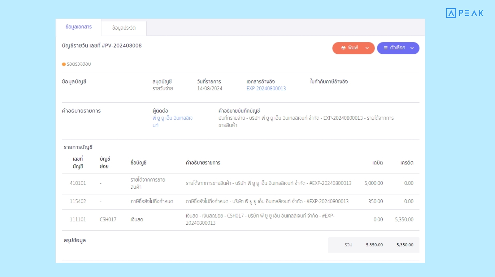Click the รายการบัญชี section heading
Screen dimensions: 495x277
pyautogui.click(x=78, y=147)
